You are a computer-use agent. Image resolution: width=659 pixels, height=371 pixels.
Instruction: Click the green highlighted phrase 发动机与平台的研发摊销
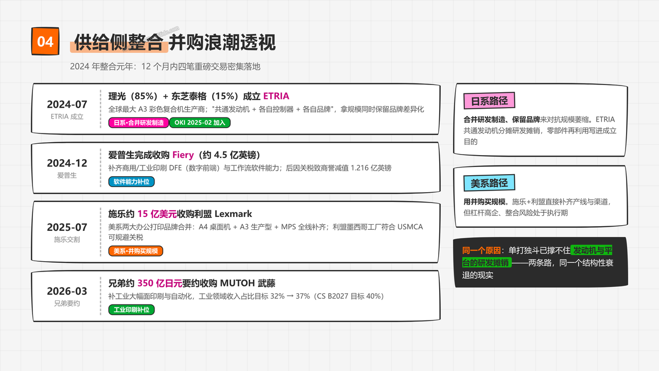pyautogui.click(x=537, y=257)
